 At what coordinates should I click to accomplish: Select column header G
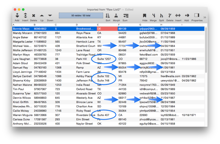(149, 25)
